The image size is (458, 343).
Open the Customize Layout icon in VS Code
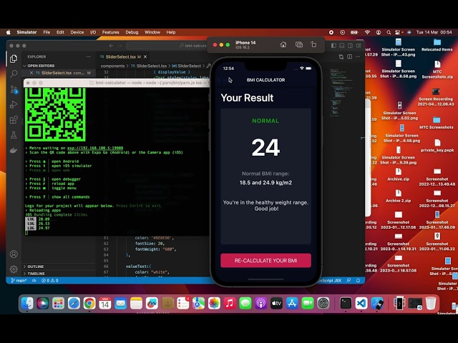tap(359, 46)
